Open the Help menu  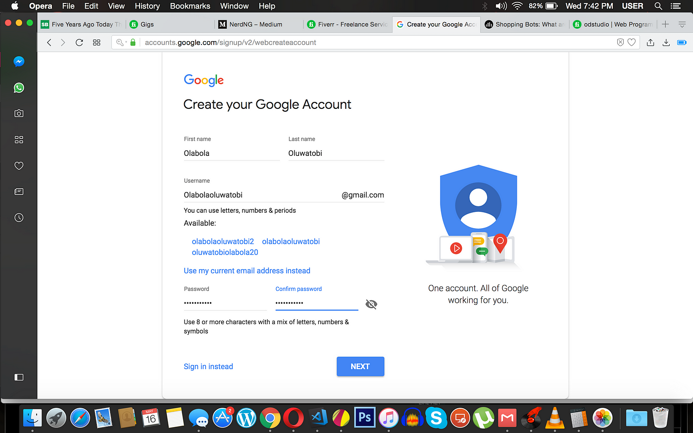(267, 6)
